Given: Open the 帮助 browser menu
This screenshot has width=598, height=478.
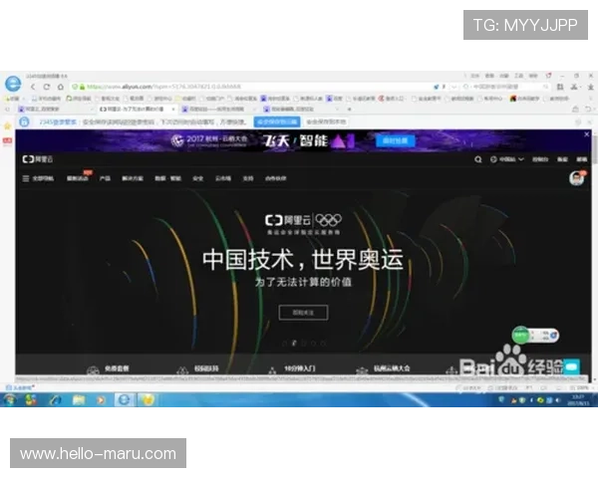Looking at the screenshot, I should pyautogui.click(x=533, y=76).
